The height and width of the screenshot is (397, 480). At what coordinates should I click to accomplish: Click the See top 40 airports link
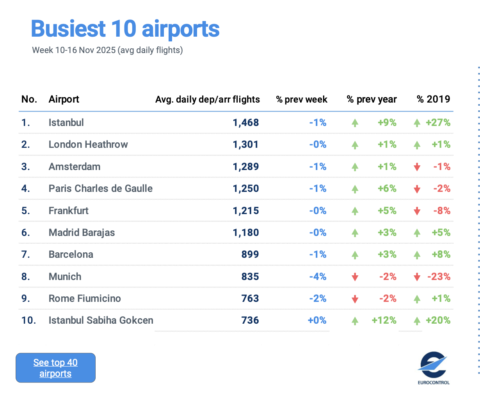55,368
